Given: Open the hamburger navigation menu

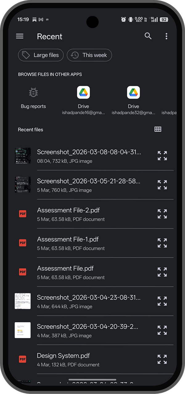Looking at the screenshot, I should 20,36.
